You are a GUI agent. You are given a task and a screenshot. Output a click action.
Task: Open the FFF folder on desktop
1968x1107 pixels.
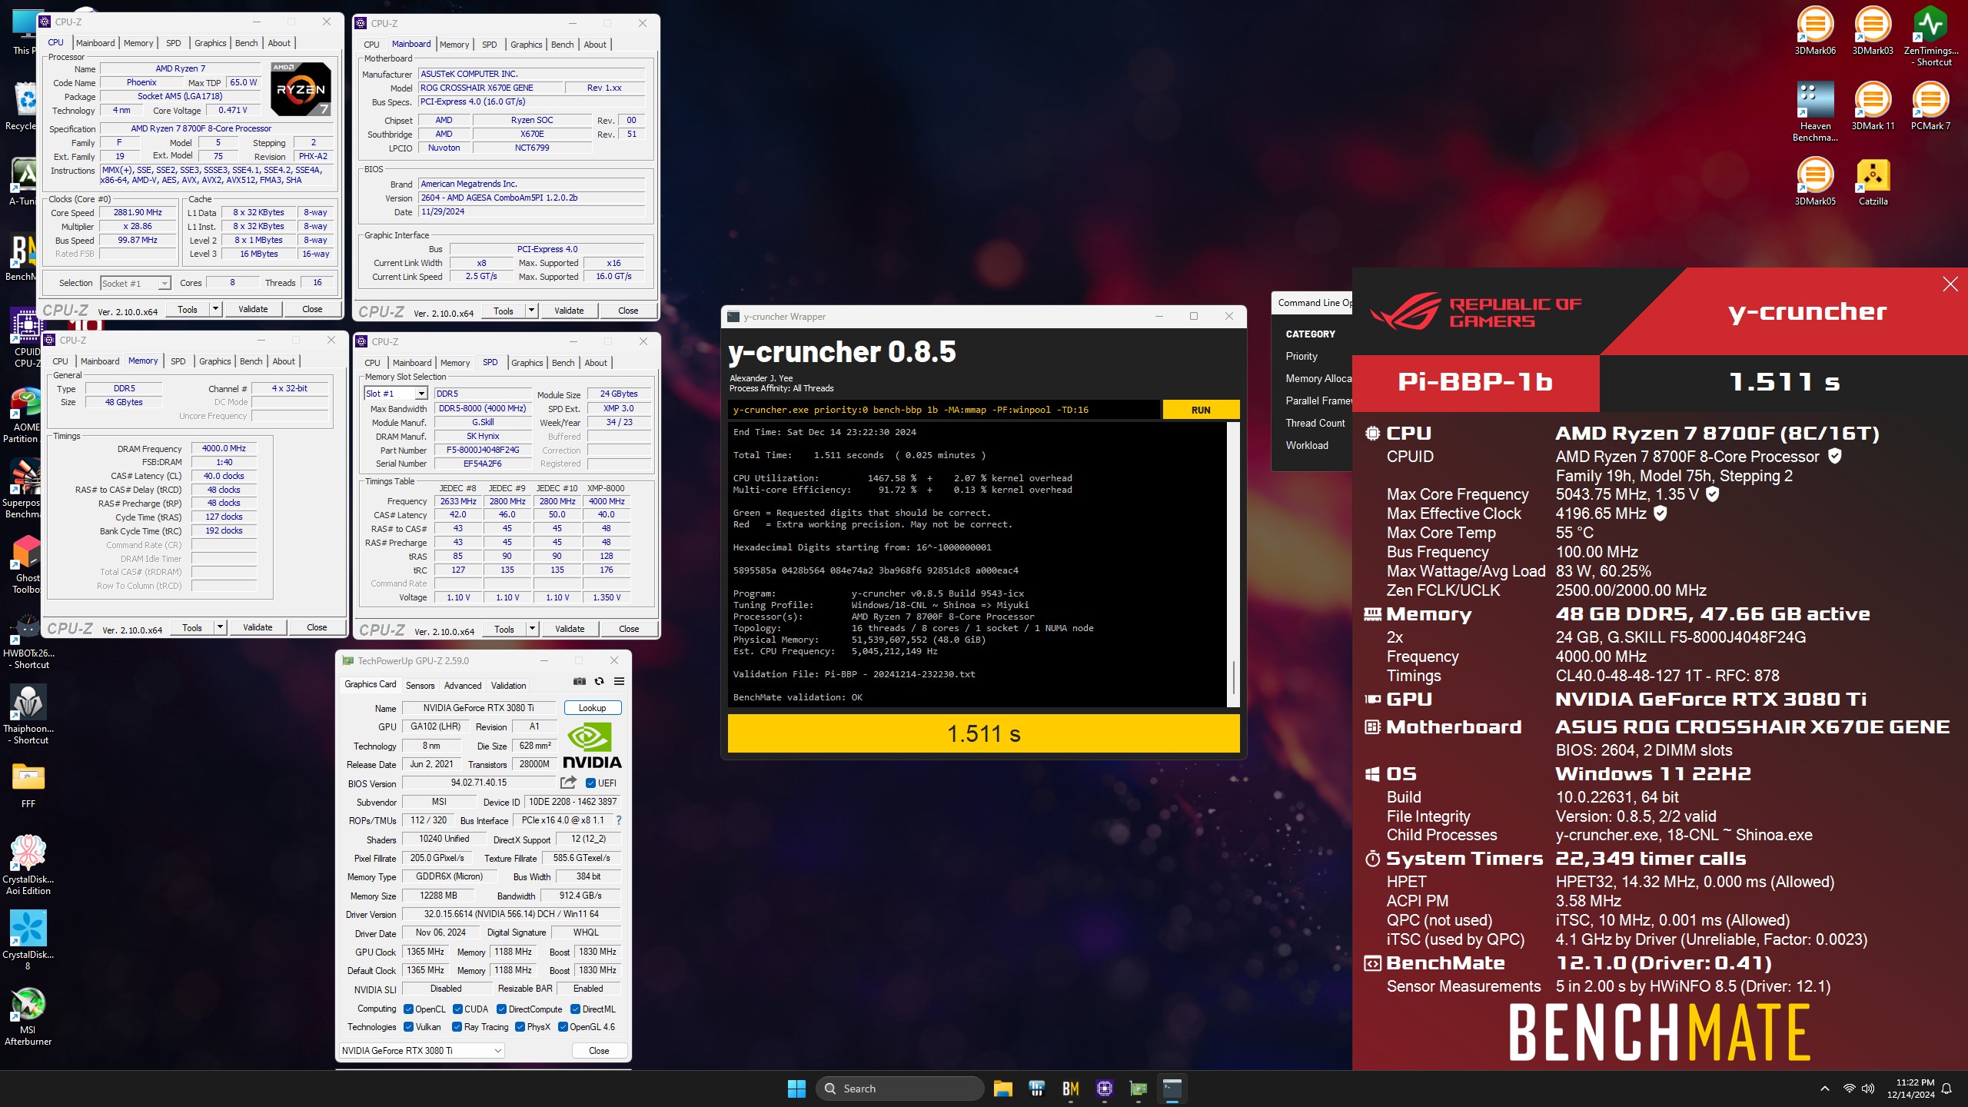click(x=28, y=784)
